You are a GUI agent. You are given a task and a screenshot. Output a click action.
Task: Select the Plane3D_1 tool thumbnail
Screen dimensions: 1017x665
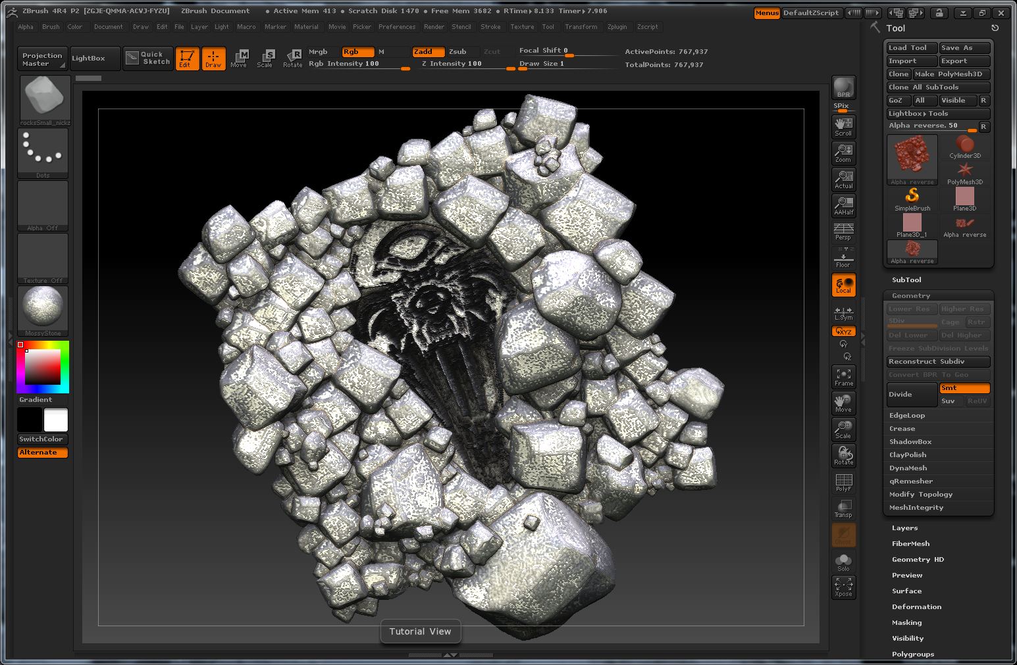tap(912, 226)
